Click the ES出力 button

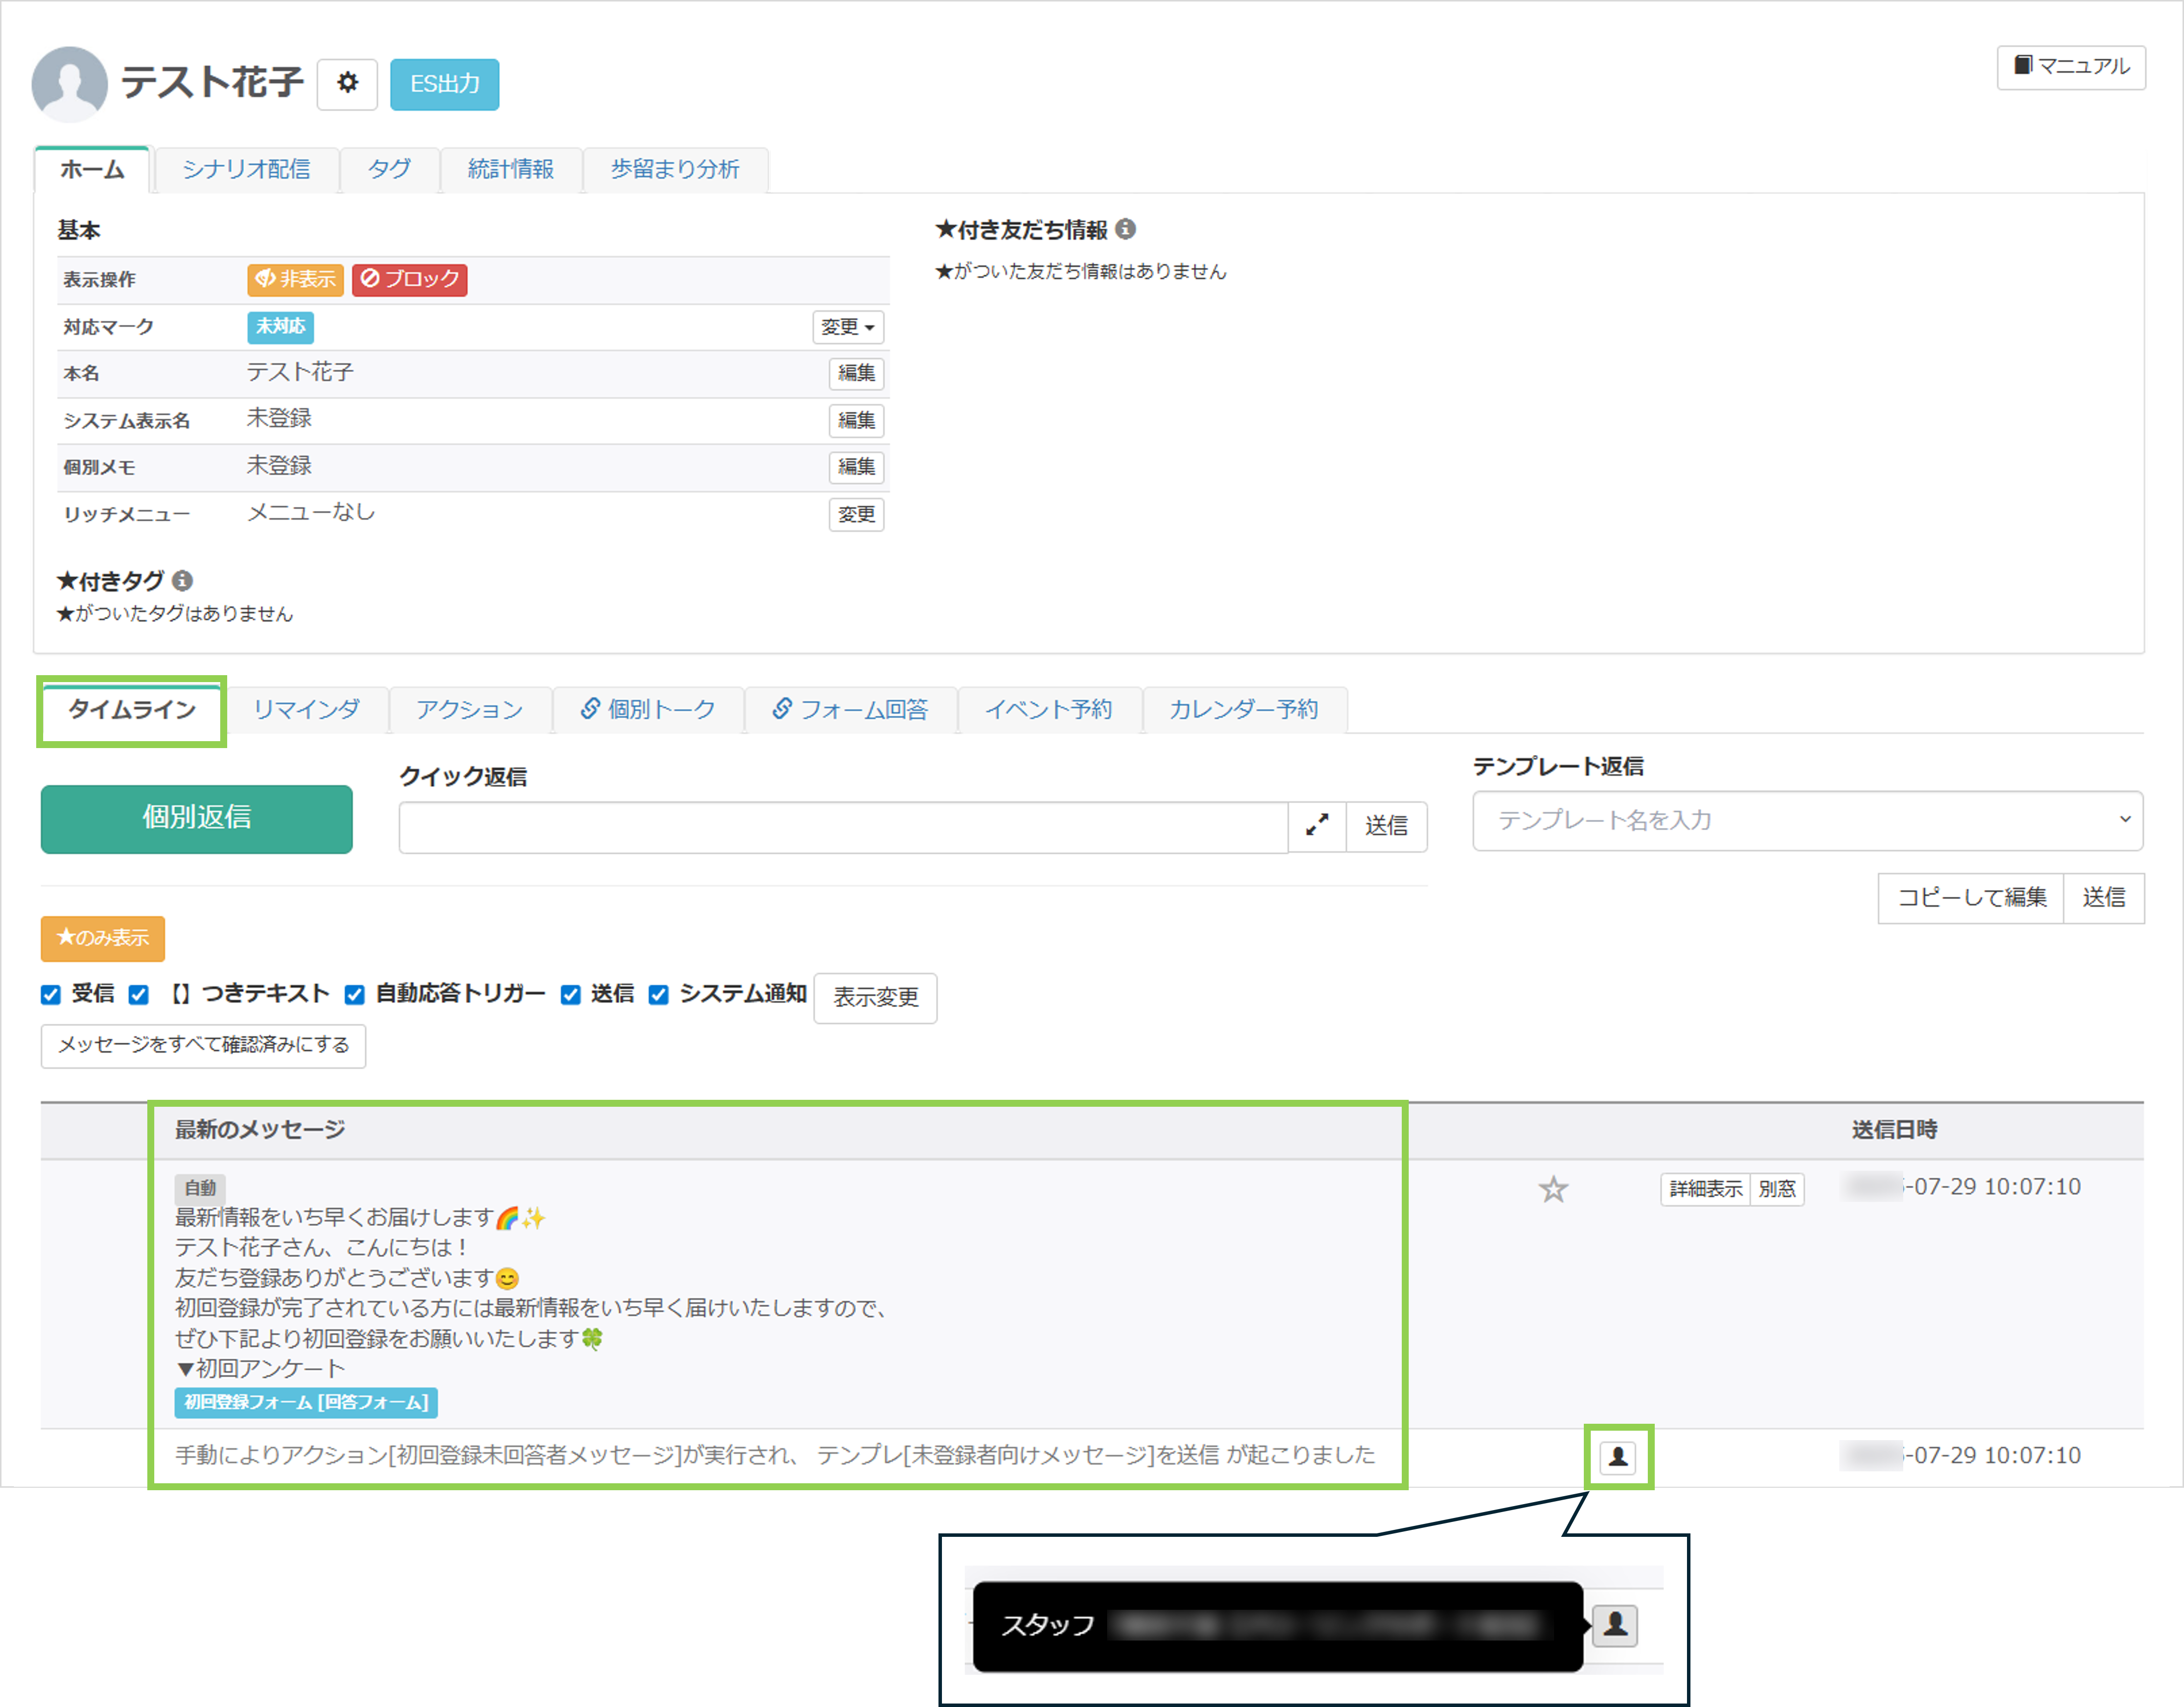click(444, 84)
